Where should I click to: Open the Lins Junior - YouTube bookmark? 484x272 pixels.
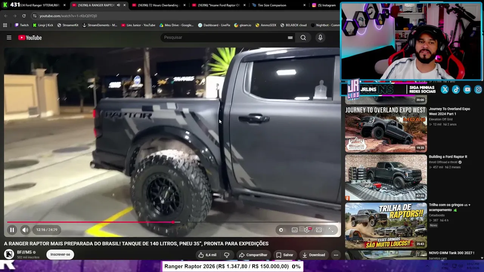[x=138, y=25]
